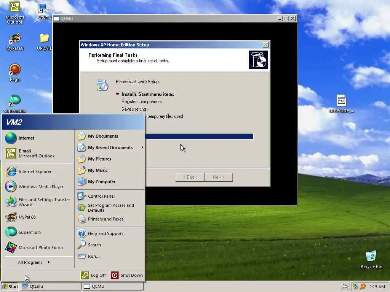The width and height of the screenshot is (390, 292).
Task: Maximize the QEMU window
Action: [x=286, y=18]
